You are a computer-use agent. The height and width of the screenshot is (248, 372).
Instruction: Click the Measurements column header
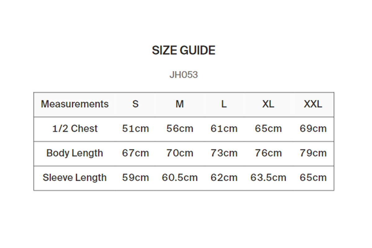coord(75,104)
